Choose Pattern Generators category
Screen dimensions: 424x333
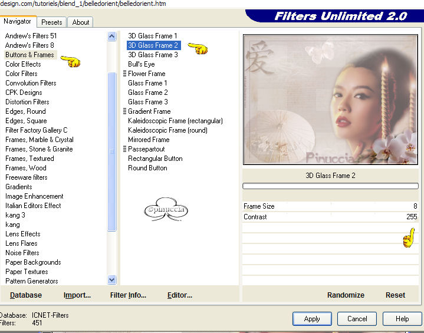(x=32, y=281)
